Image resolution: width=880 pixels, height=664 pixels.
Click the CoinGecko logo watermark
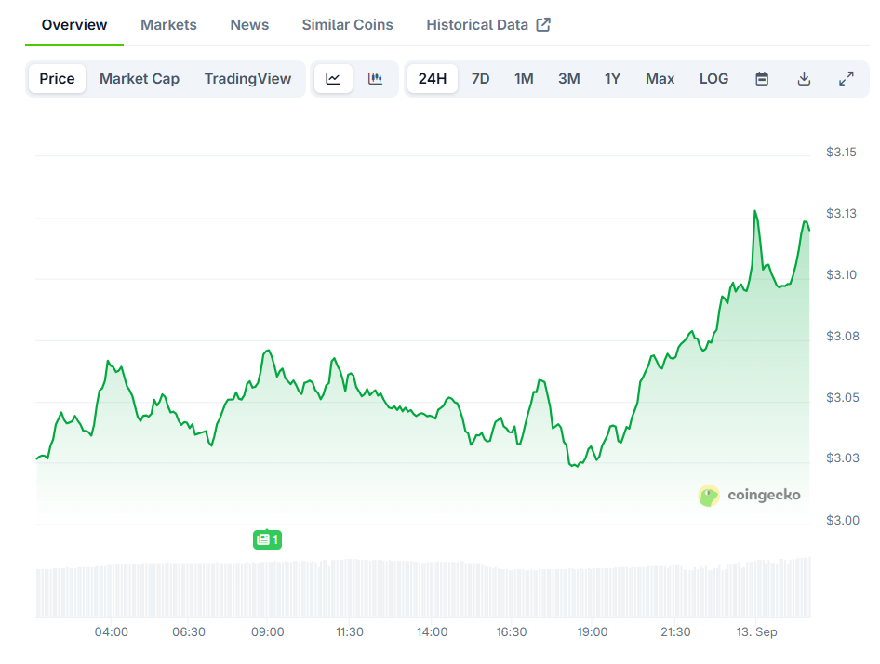749,496
